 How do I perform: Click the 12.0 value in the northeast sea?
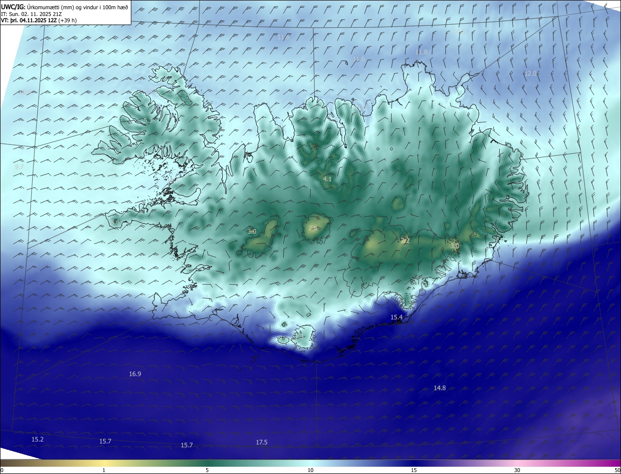click(531, 73)
